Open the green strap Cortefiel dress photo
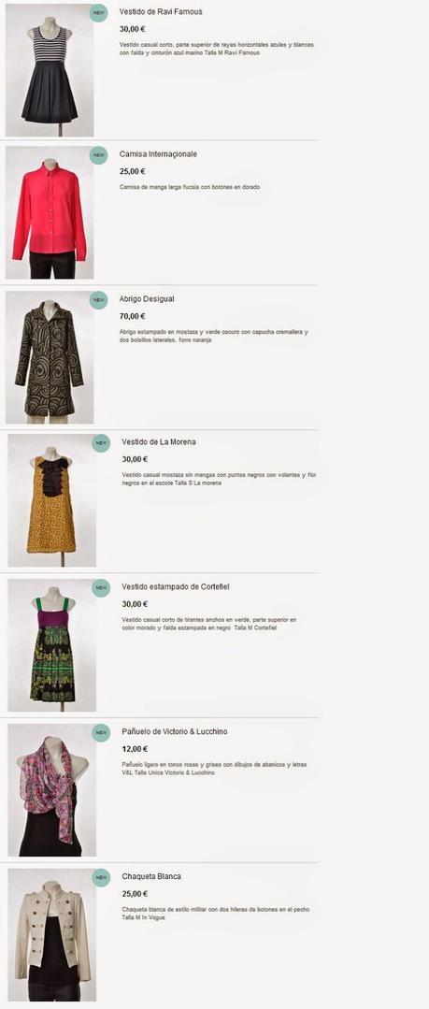 (x=52, y=645)
